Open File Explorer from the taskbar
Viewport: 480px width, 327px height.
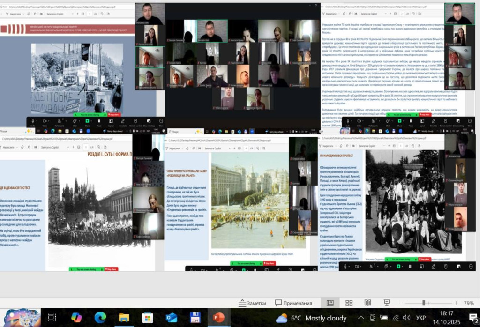coord(124,318)
